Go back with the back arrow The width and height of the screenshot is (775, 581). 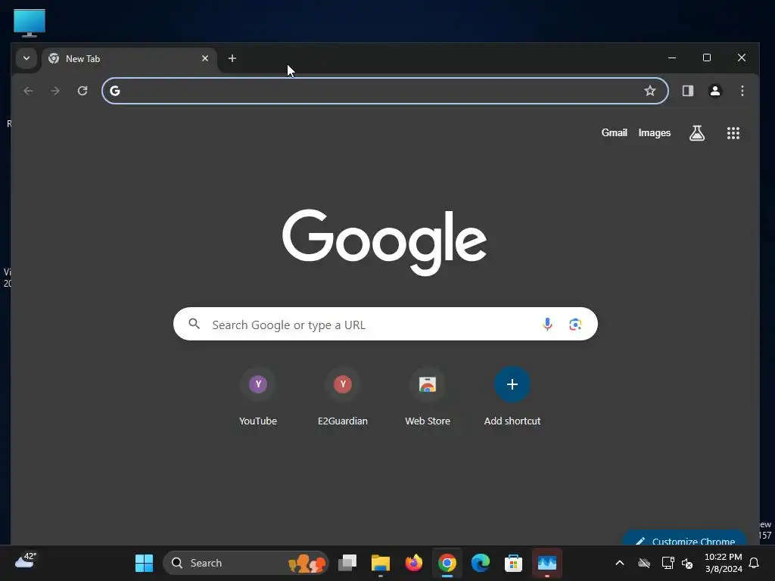click(28, 91)
